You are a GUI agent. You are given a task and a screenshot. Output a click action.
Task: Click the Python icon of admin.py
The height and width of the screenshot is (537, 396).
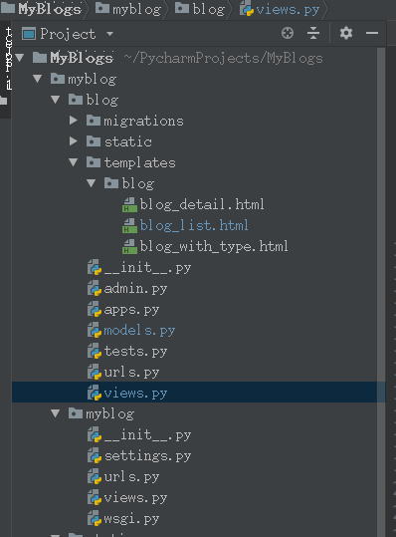coord(95,289)
